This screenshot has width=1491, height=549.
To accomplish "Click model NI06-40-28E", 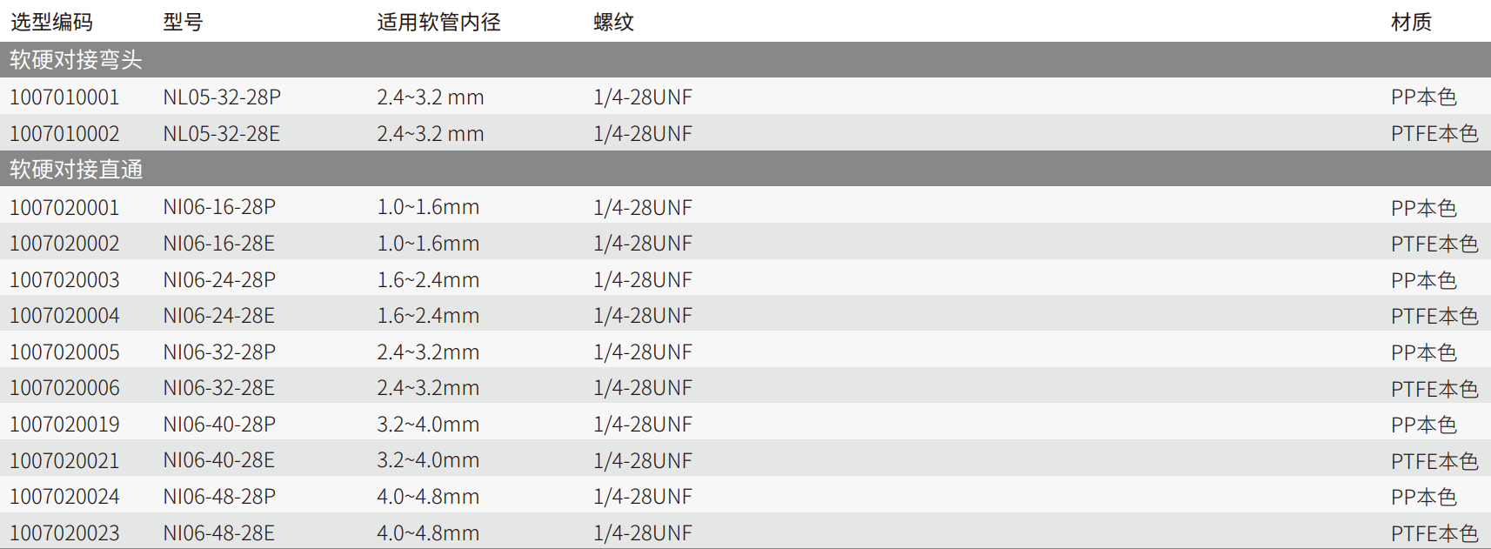I will pyautogui.click(x=218, y=460).
